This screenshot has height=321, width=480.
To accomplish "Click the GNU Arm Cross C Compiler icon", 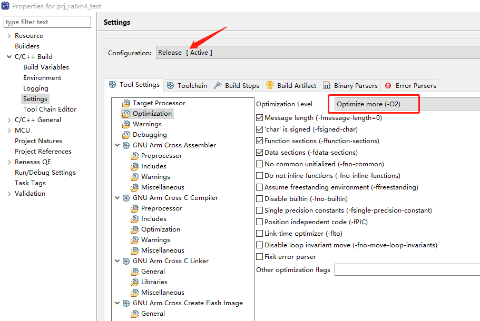I will [126, 198].
